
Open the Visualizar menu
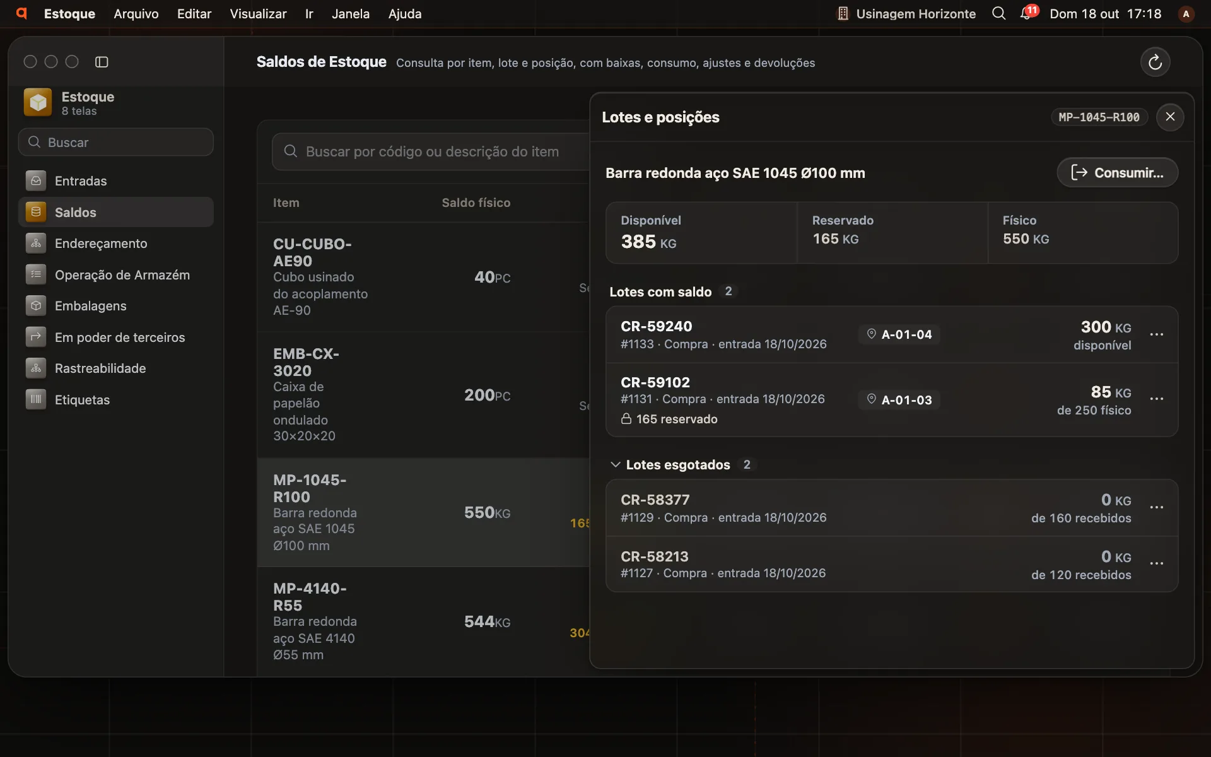pos(258,13)
